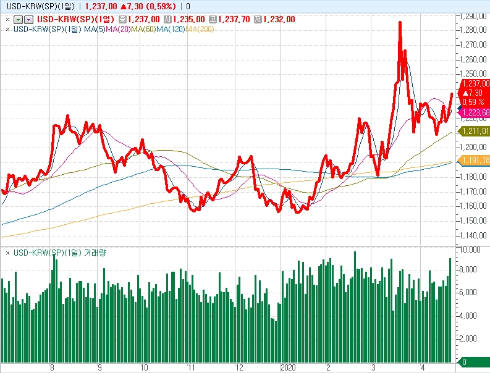Remove the moving average indicator row

tap(7, 29)
